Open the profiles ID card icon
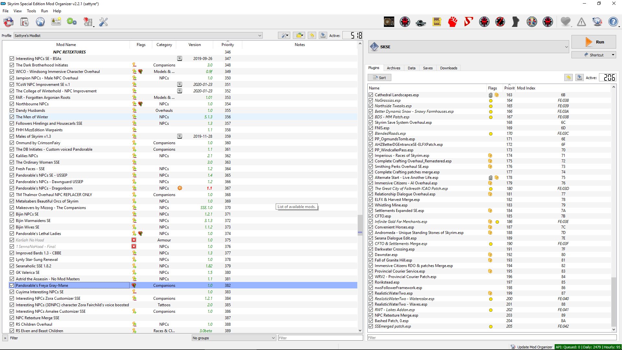This screenshot has height=350, width=622. (56, 22)
